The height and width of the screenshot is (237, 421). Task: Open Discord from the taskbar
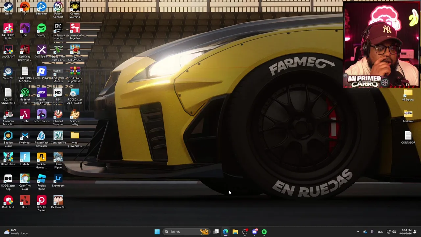pyautogui.click(x=255, y=232)
